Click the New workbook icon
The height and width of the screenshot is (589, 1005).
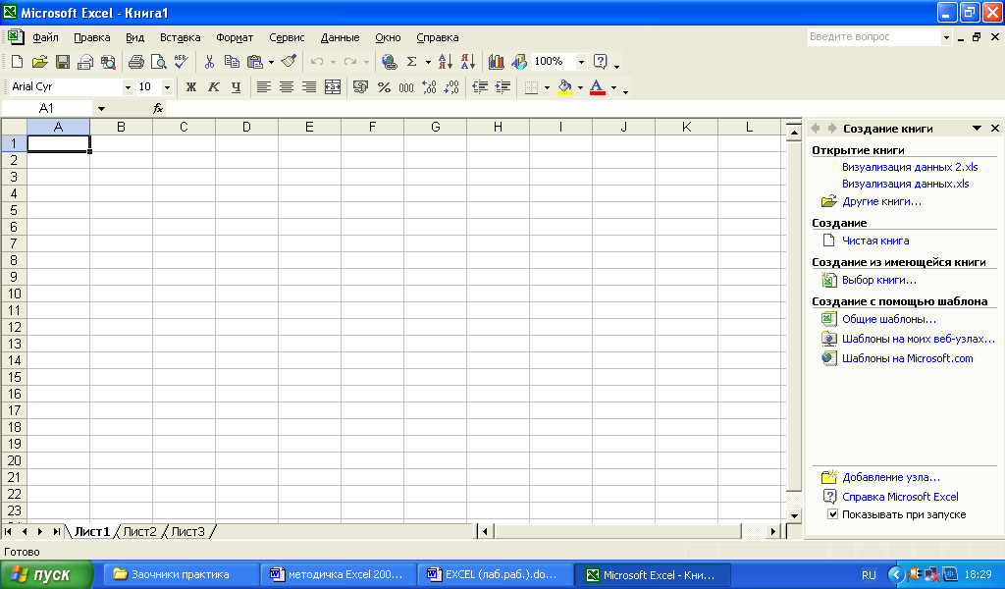coord(18,62)
